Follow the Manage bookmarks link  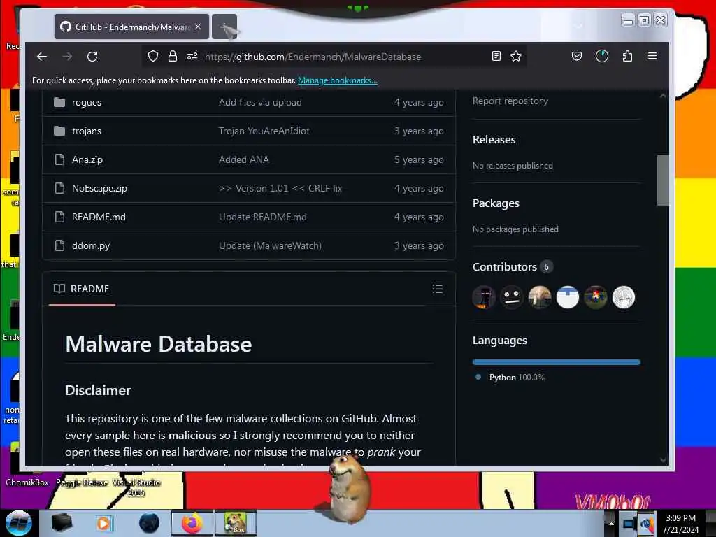(x=338, y=80)
